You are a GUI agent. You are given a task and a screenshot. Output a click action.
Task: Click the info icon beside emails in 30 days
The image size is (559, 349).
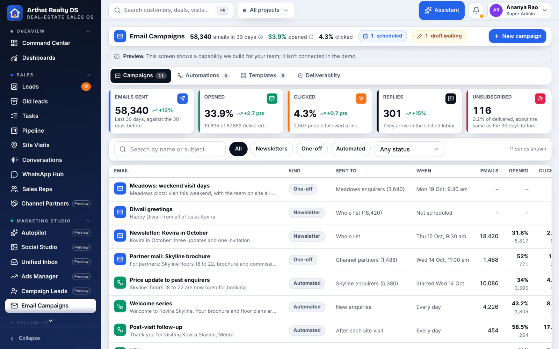[260, 37]
